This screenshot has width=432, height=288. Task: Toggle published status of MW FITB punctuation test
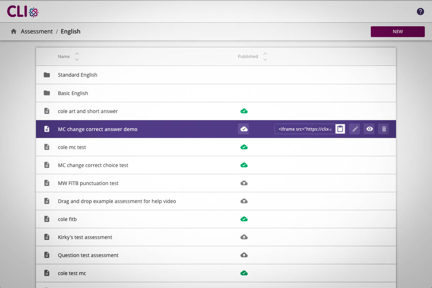[x=244, y=183]
